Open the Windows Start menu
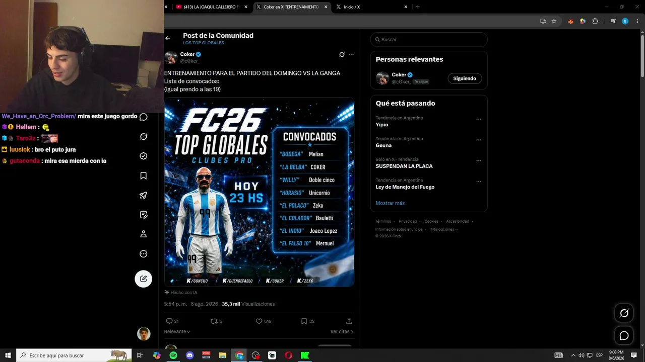The width and height of the screenshot is (645, 362). 8,355
